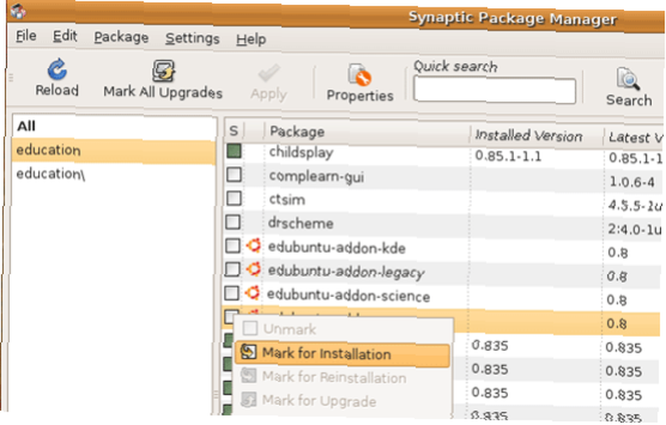Screen dimensions: 666x425
Task: Toggle the status checkbox for edubuntu-addon-kde
Action: coord(232,246)
